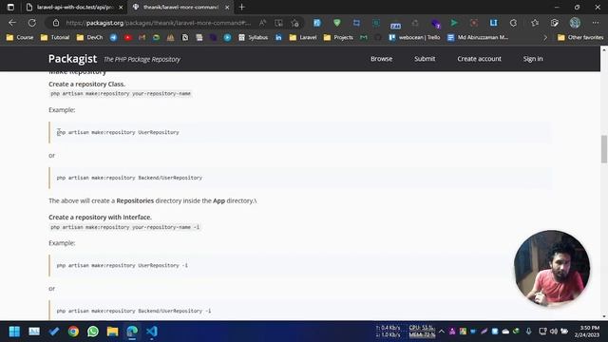Screen dimensions: 608x342
Task: Open the Favorites star panel
Action: [535, 23]
